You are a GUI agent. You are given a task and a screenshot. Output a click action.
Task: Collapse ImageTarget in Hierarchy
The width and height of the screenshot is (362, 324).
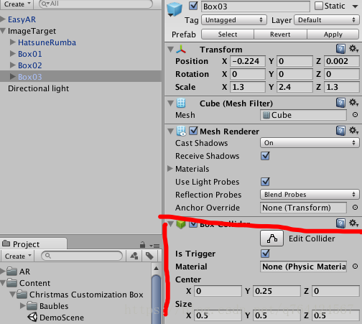pyautogui.click(x=3, y=31)
